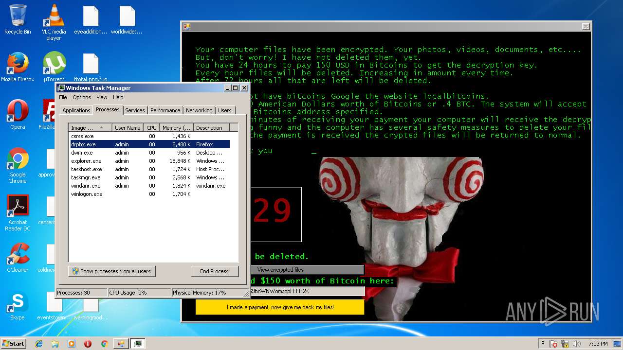Switch to Task Manager taskbar button
623x350 pixels.
click(138, 344)
